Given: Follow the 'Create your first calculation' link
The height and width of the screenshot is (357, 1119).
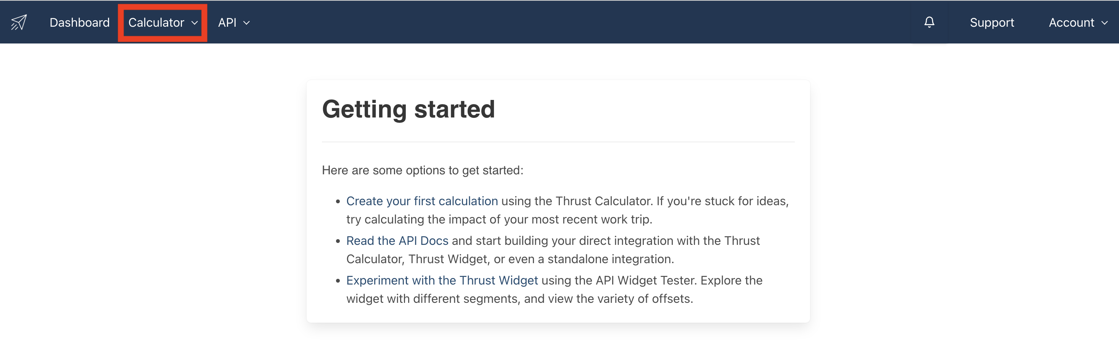Looking at the screenshot, I should [x=421, y=201].
